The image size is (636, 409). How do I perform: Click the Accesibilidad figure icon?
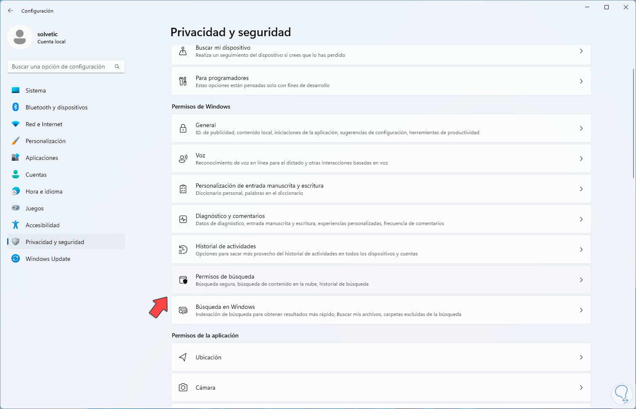tap(16, 225)
